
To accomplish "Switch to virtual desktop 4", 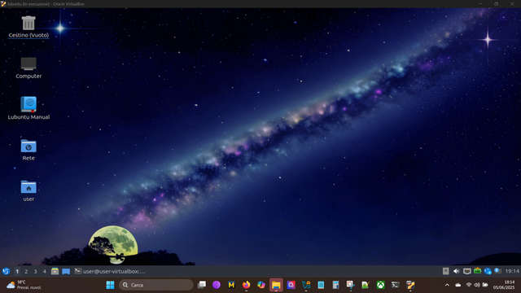I will click(45, 271).
